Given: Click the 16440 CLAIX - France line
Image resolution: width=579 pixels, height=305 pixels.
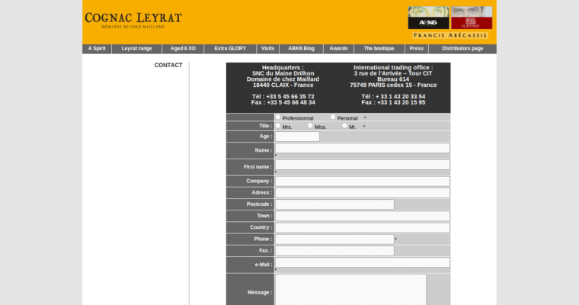Looking at the screenshot, I should (x=283, y=85).
